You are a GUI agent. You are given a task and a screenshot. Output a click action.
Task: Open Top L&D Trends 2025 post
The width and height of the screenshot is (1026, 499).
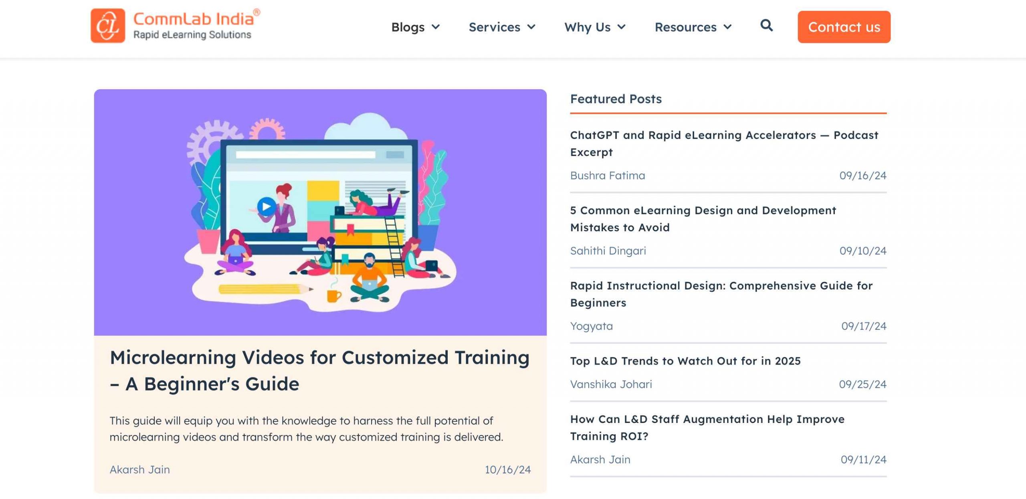coord(685,361)
